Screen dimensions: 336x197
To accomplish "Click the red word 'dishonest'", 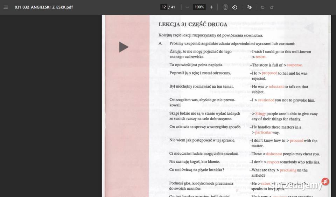I will (x=274, y=154).
